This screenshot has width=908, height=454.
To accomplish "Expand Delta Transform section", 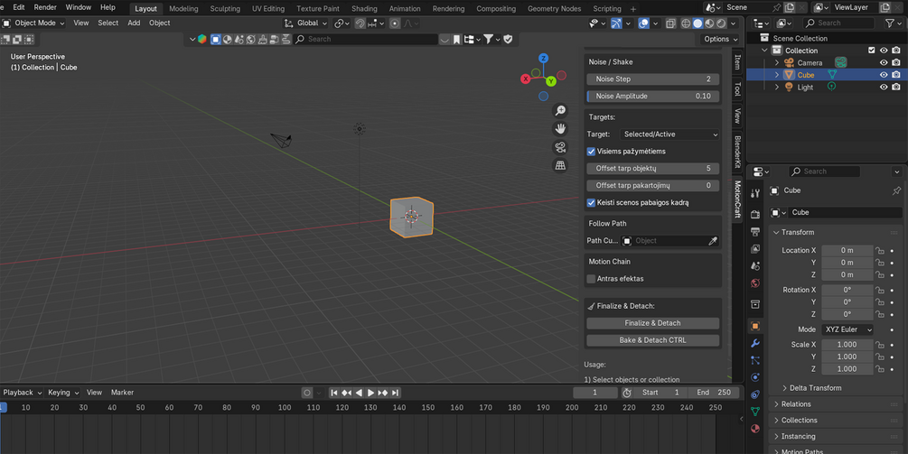I will pos(812,388).
